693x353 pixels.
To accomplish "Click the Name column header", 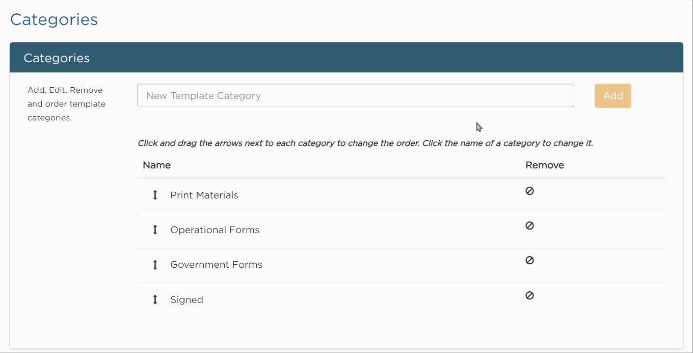I will click(156, 165).
